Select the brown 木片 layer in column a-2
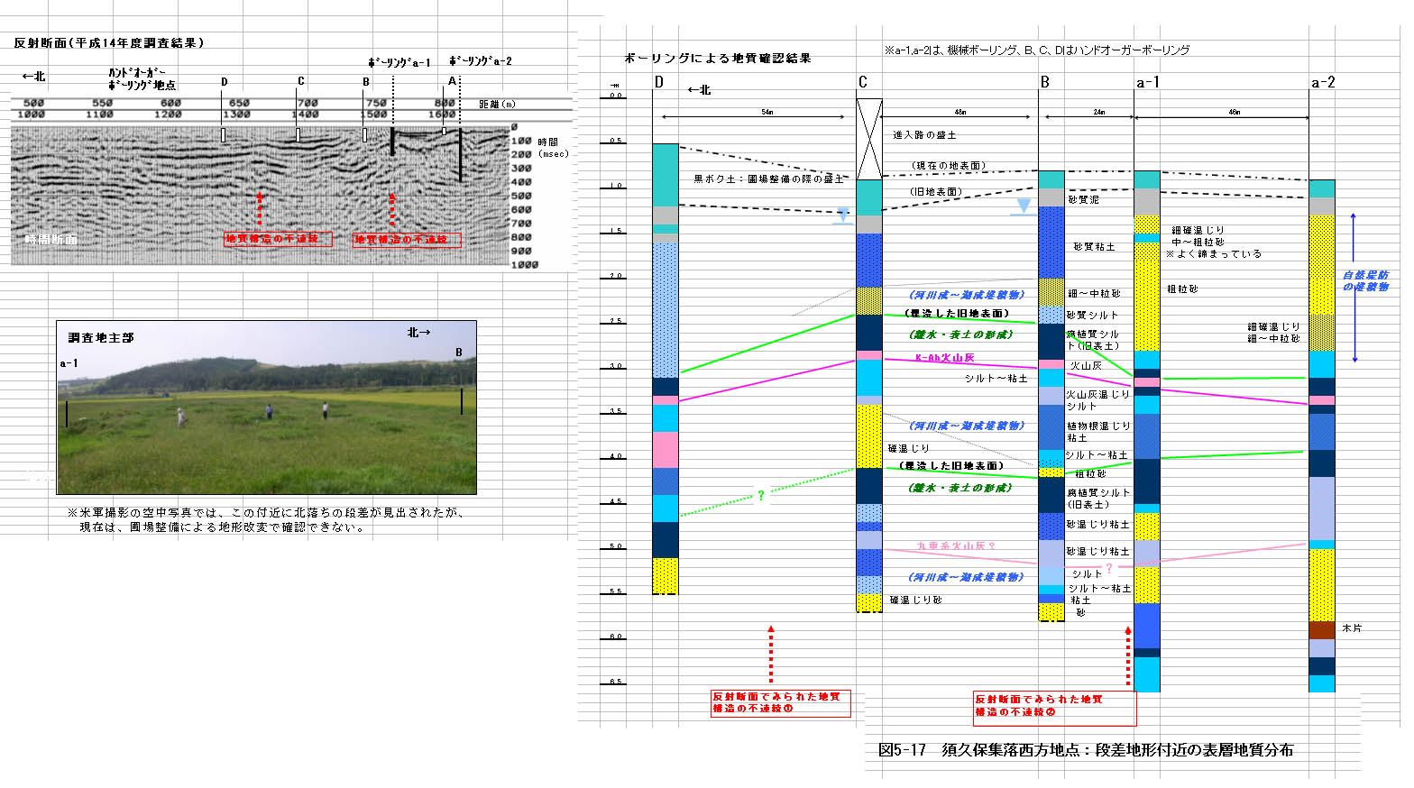The image size is (1414, 788). (1321, 629)
